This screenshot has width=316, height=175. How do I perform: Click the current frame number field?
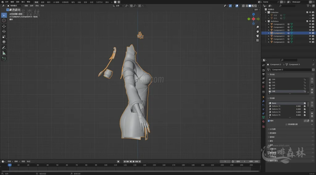(x=225, y=161)
